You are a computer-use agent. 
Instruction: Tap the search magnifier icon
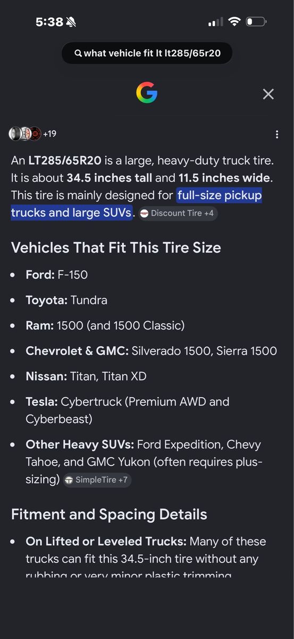point(78,53)
